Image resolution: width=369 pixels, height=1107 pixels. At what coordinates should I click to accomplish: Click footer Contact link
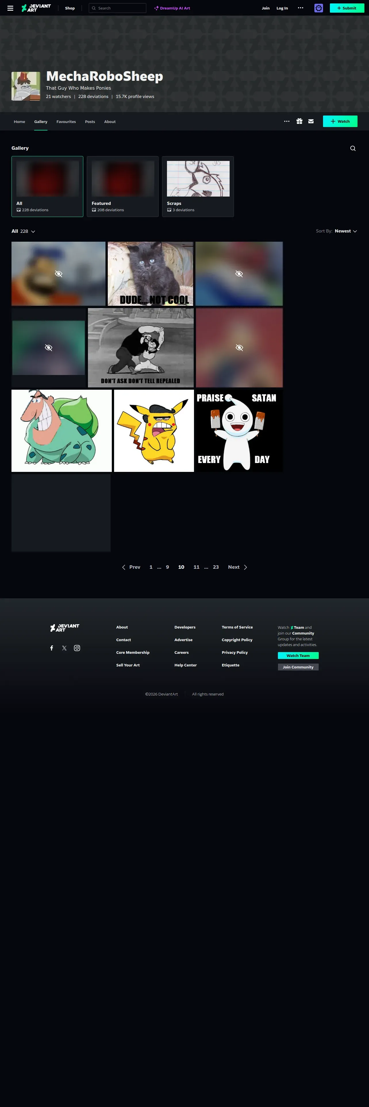click(x=124, y=640)
